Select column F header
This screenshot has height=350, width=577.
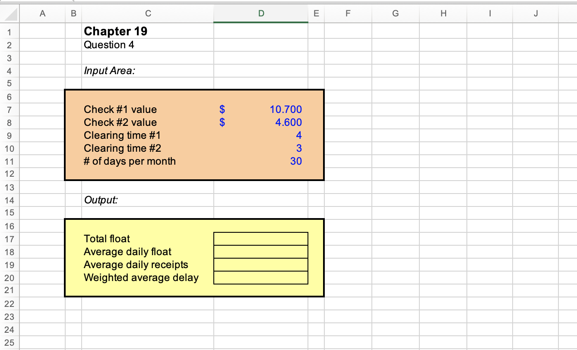point(348,14)
